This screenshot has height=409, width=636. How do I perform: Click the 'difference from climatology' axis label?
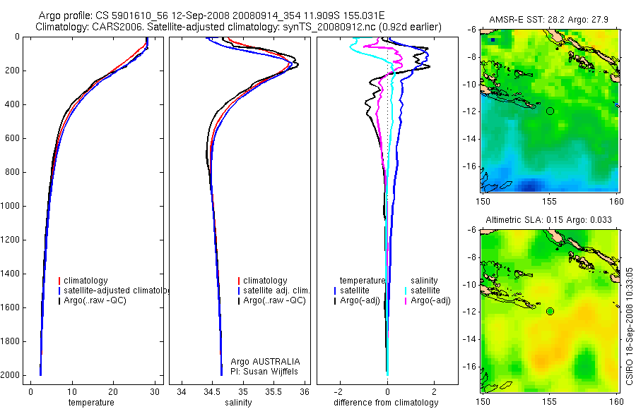(386, 403)
